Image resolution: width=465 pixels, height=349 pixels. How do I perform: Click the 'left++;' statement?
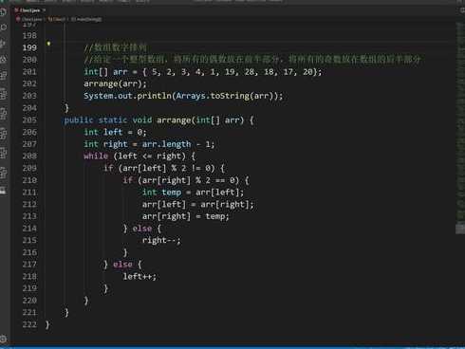click(x=139, y=277)
